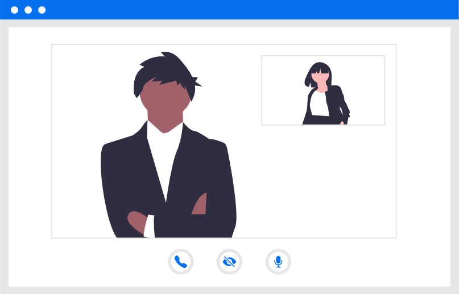Select the woman's small video thumbnail
Screen dimensions: 459x294
tap(323, 90)
